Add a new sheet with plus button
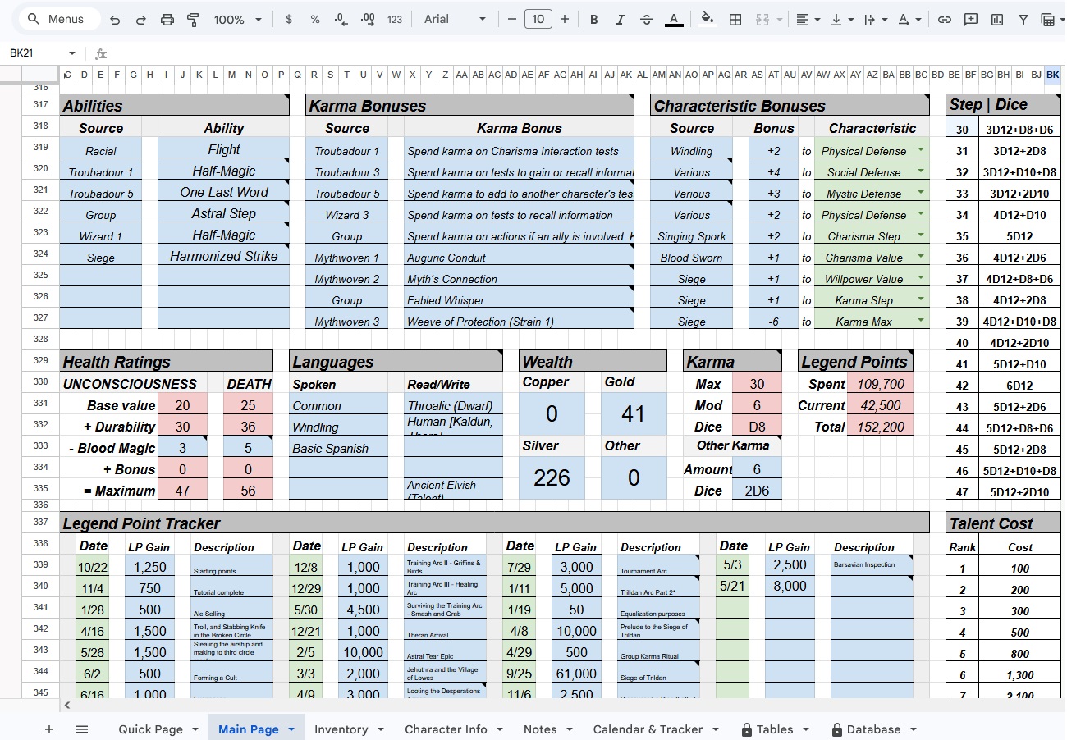 point(48,729)
